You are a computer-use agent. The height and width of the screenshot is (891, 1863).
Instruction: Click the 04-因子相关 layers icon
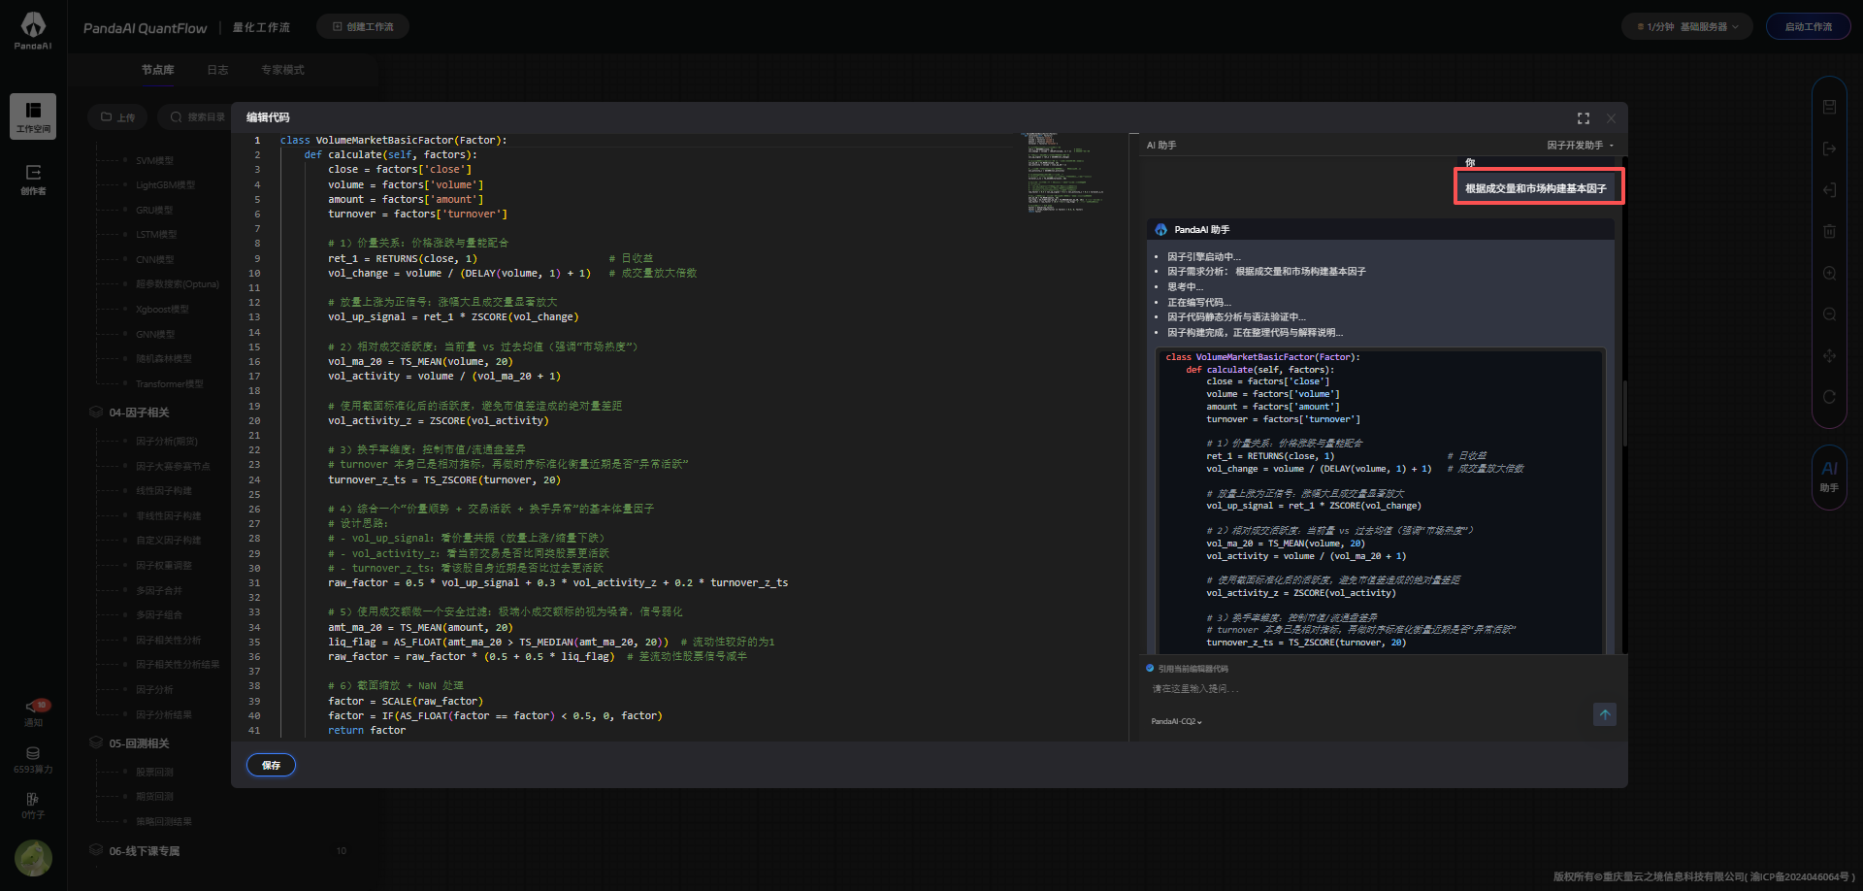96,412
